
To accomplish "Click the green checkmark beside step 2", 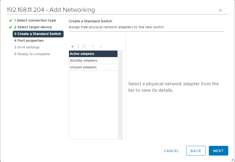I will (11, 27).
